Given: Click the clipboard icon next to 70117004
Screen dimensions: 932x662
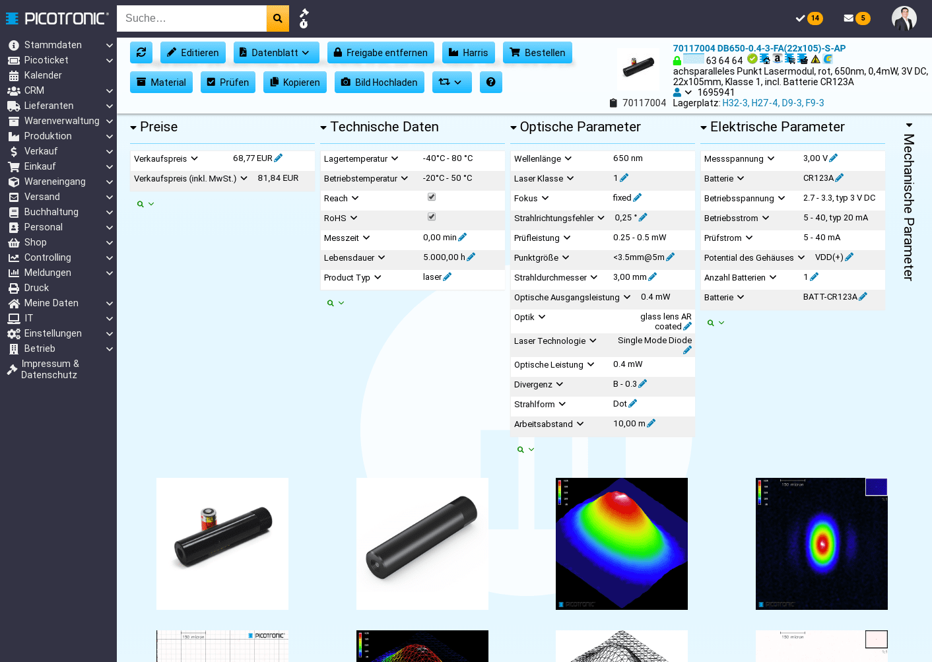Looking at the screenshot, I should click(613, 103).
